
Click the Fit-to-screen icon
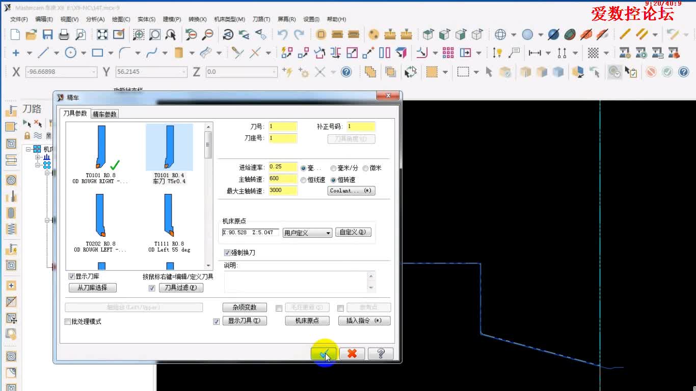click(x=103, y=34)
